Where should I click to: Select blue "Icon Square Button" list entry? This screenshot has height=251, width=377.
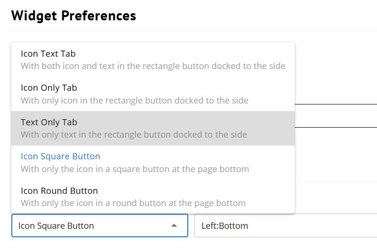click(61, 156)
